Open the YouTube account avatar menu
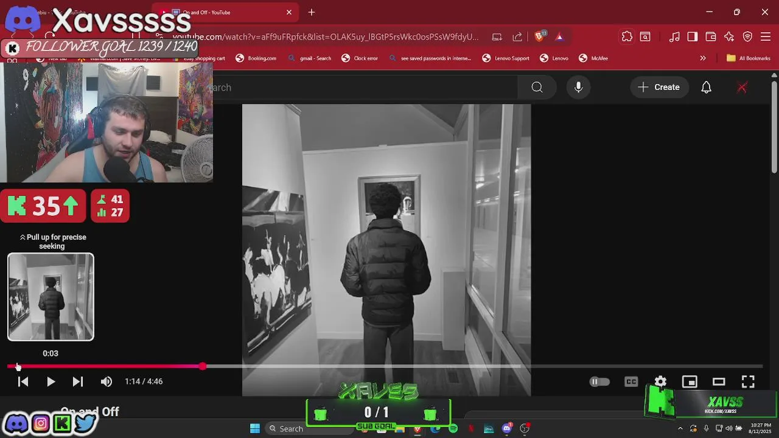The image size is (779, 438). click(x=742, y=87)
